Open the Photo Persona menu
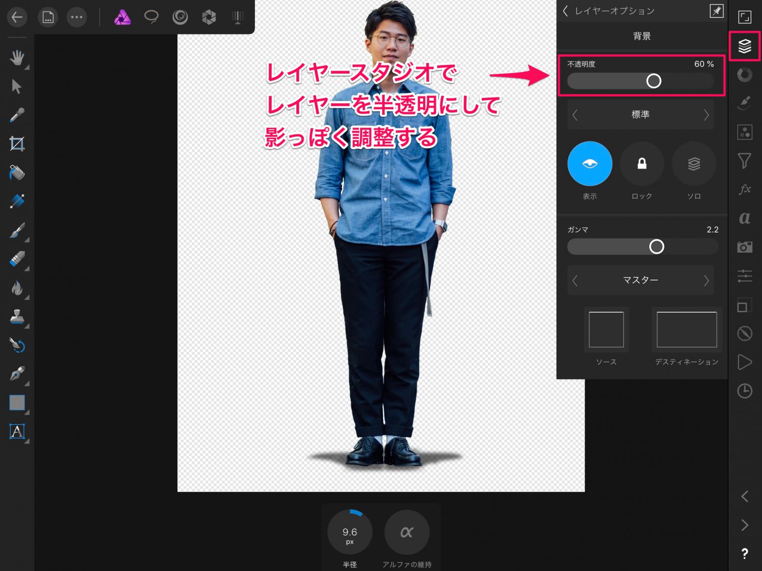Viewport: 762px width, 571px height. click(x=122, y=18)
